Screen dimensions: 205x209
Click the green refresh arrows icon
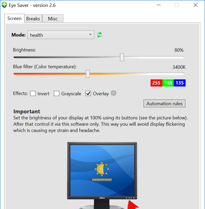click(x=100, y=35)
